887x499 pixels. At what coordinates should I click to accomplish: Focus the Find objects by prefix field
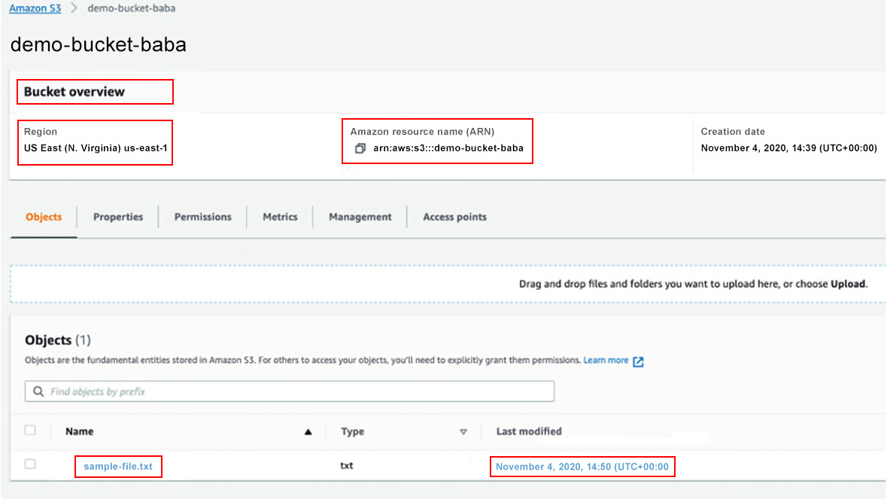point(290,391)
